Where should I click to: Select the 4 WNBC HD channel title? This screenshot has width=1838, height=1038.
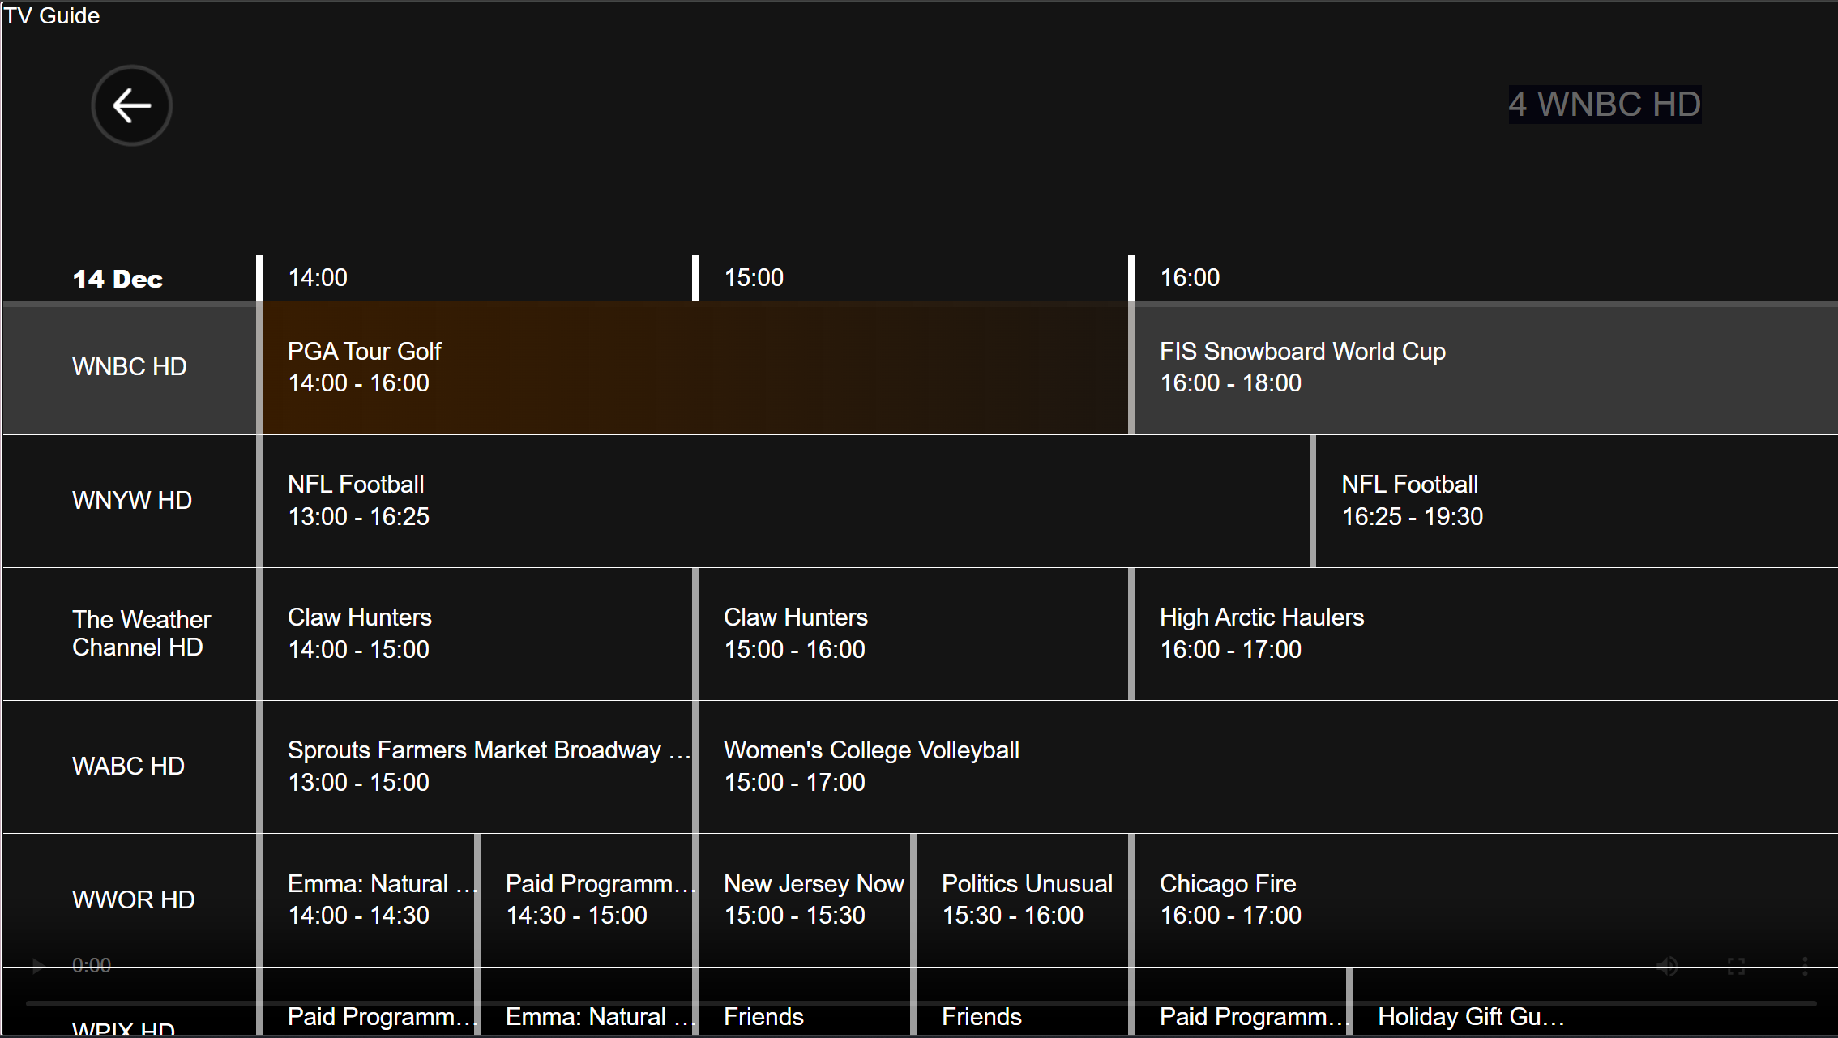click(1604, 105)
